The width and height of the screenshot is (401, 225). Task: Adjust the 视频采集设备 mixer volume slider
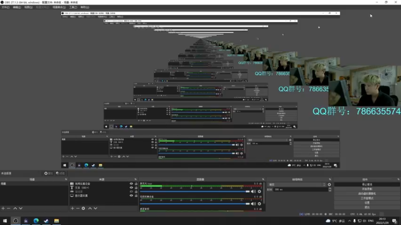[195, 203]
